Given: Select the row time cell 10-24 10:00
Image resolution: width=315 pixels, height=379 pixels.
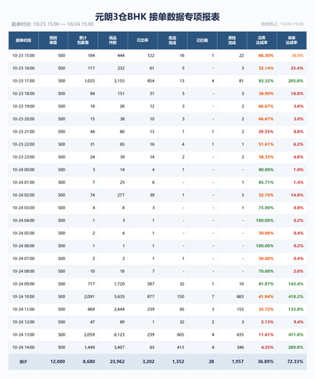Looking at the screenshot, I should click(x=24, y=296).
